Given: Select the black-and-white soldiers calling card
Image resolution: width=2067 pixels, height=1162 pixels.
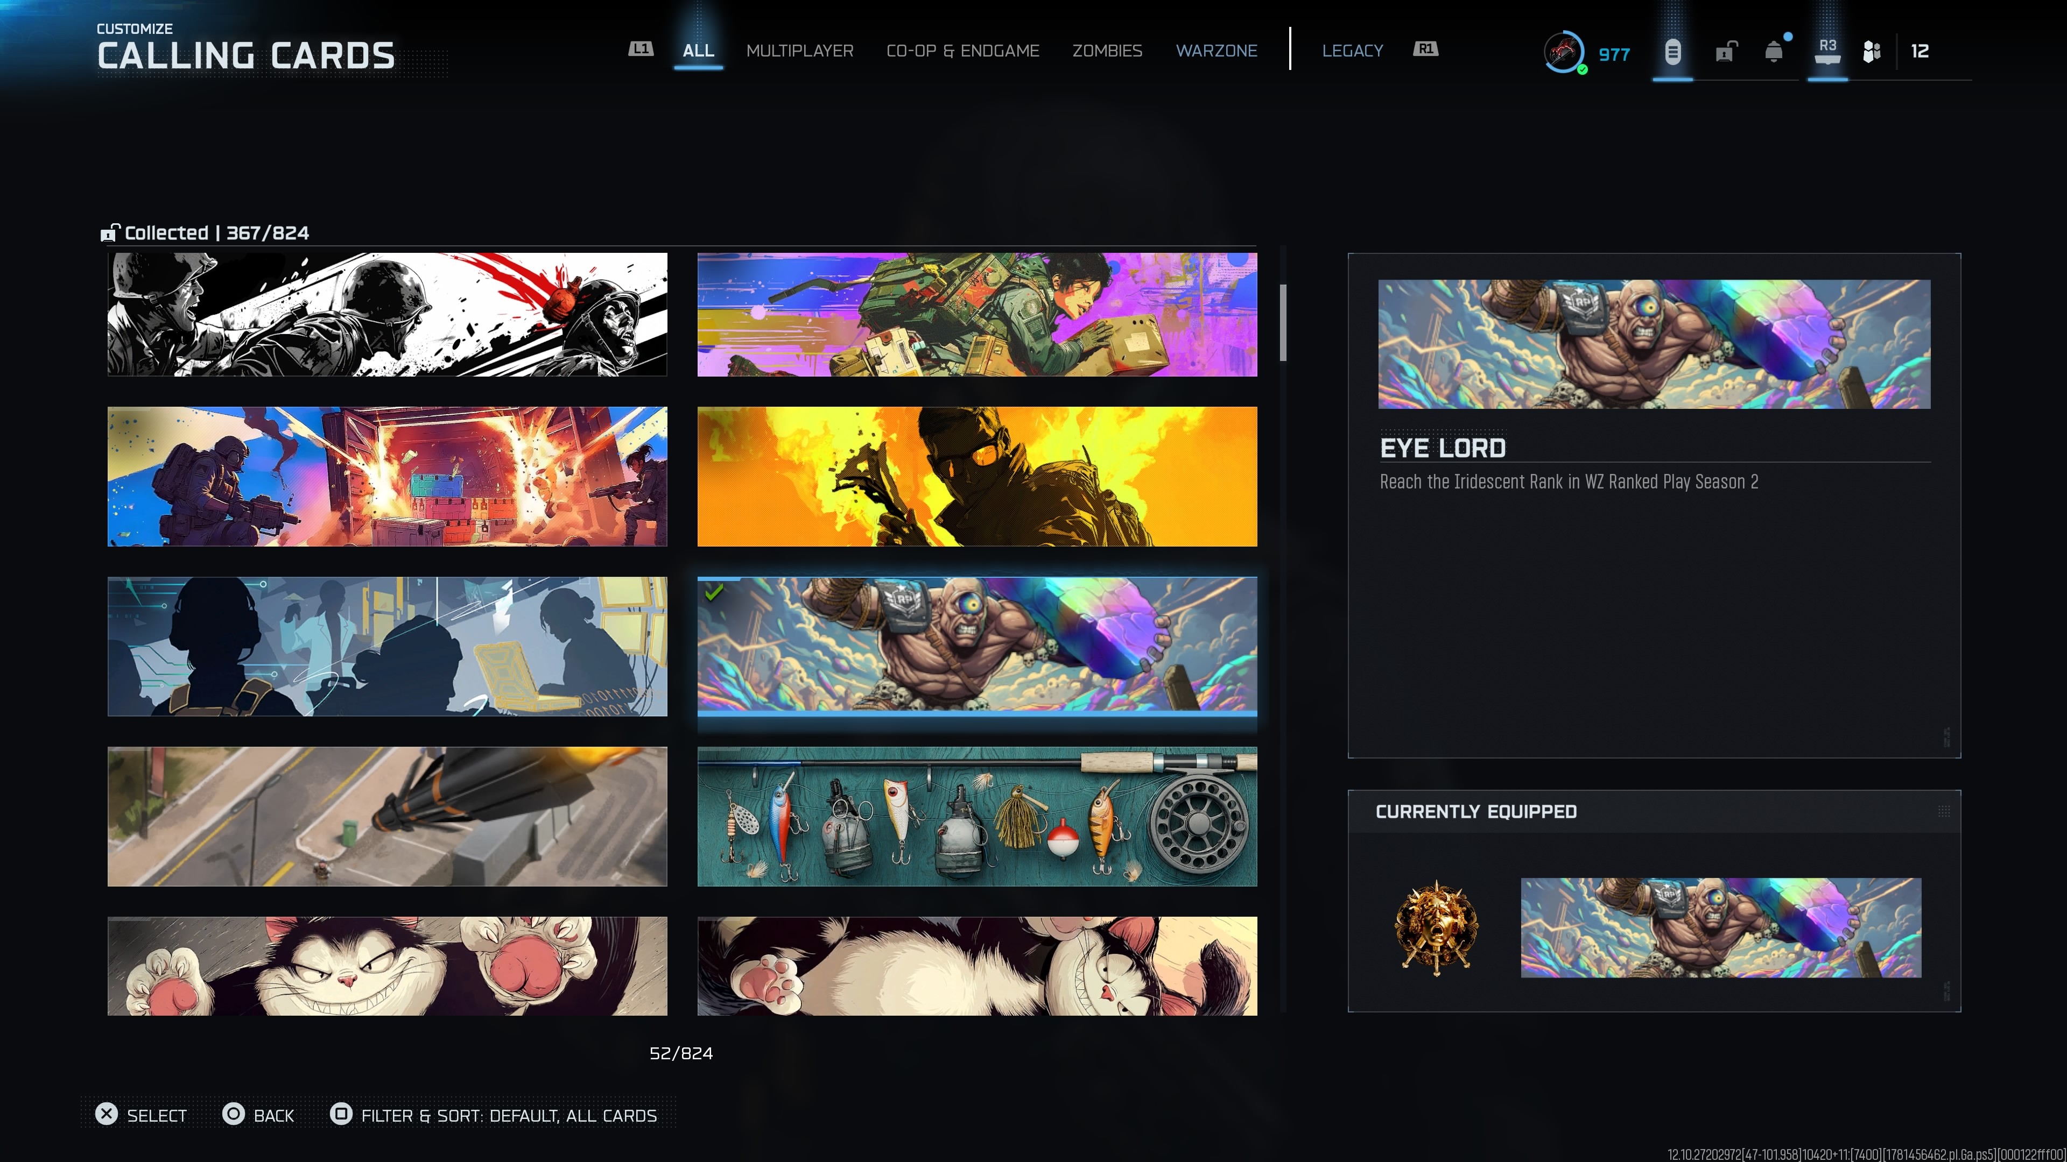Looking at the screenshot, I should [387, 314].
